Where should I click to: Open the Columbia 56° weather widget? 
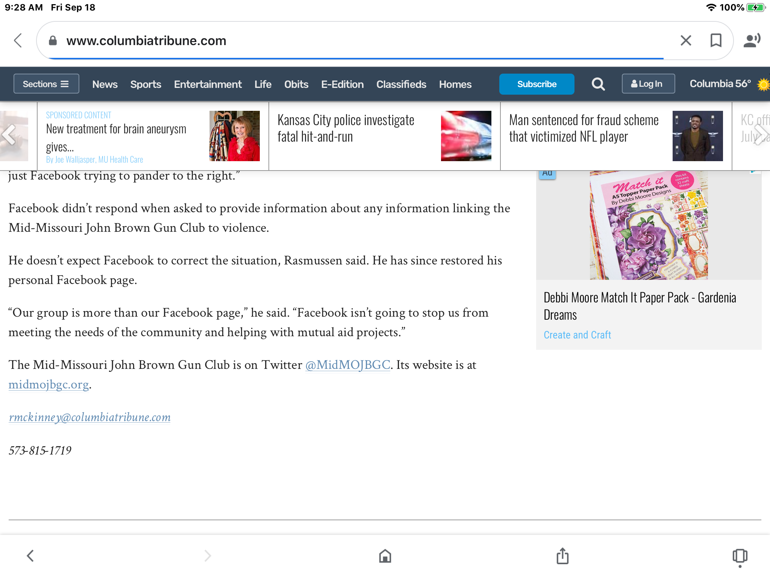pyautogui.click(x=720, y=83)
